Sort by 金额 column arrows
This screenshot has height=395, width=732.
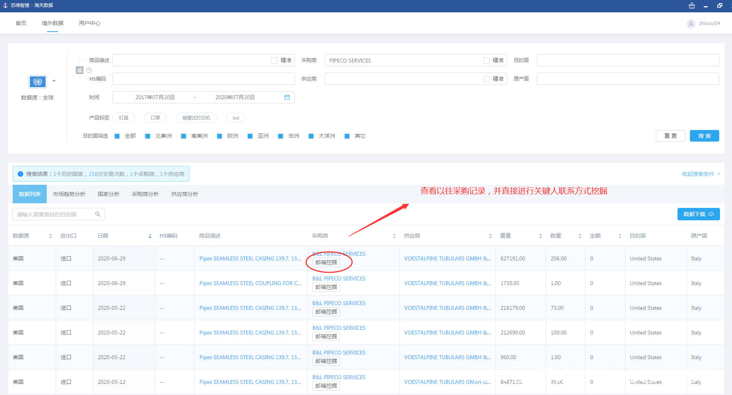(620, 236)
